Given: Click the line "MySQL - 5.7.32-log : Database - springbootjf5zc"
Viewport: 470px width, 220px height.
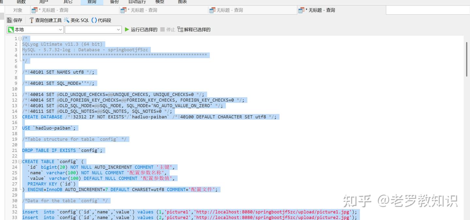Looking at the screenshot, I should (85, 49).
